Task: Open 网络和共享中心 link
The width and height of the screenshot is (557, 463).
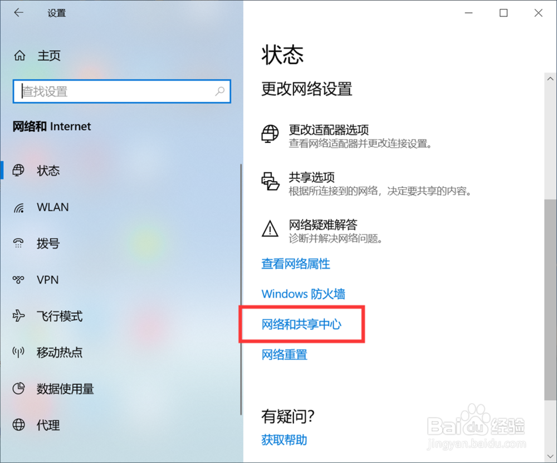Action: point(301,324)
